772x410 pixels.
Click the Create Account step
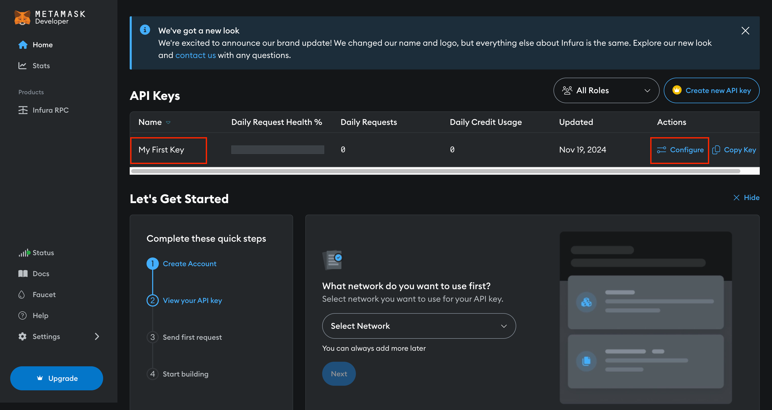[189, 264]
